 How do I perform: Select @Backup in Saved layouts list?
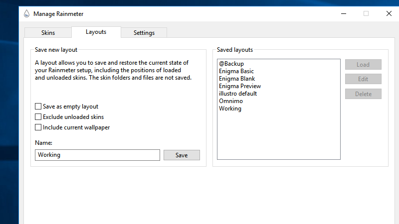(231, 64)
